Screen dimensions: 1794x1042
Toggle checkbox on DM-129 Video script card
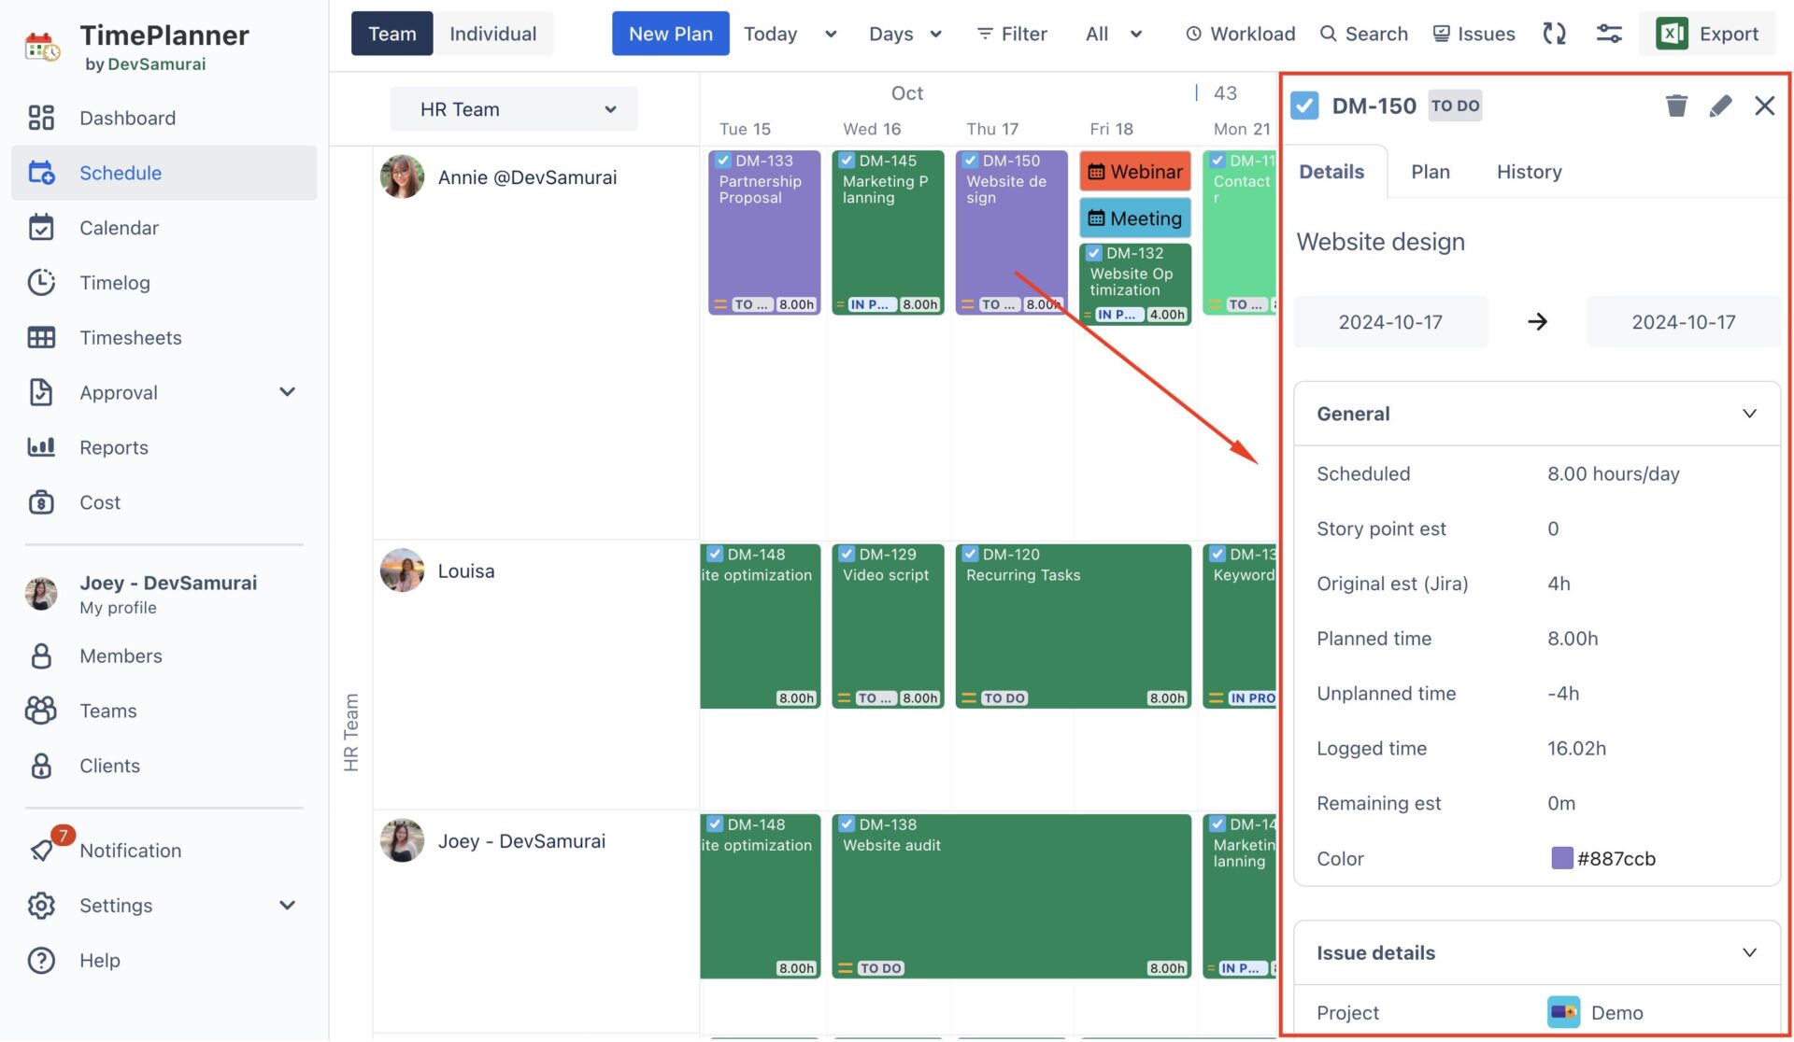click(847, 554)
